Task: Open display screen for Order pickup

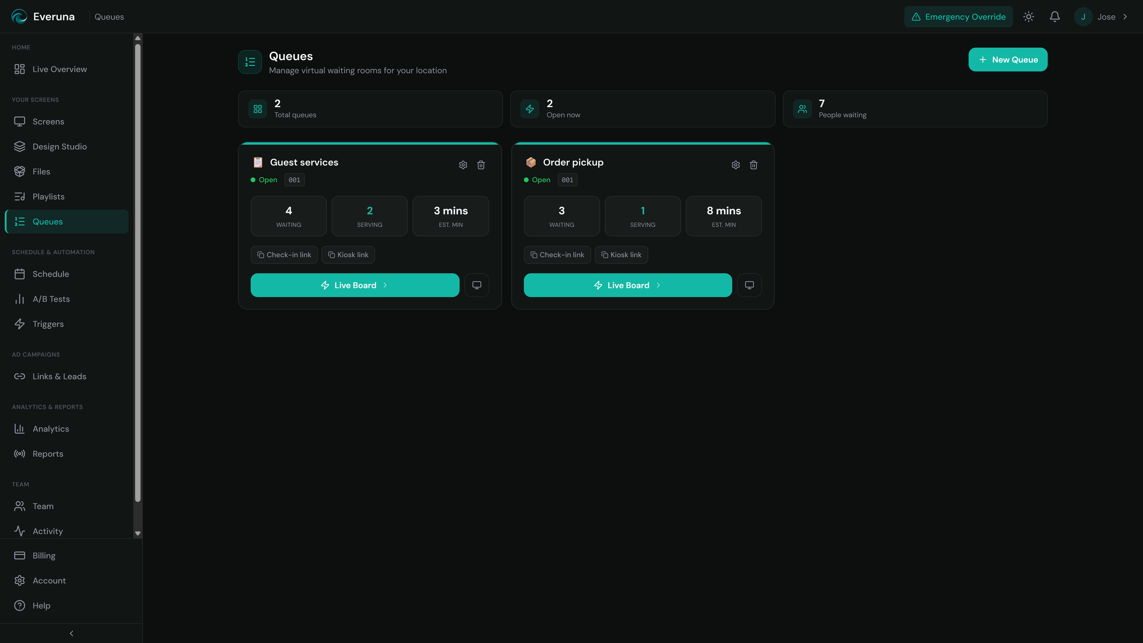Action: (750, 285)
